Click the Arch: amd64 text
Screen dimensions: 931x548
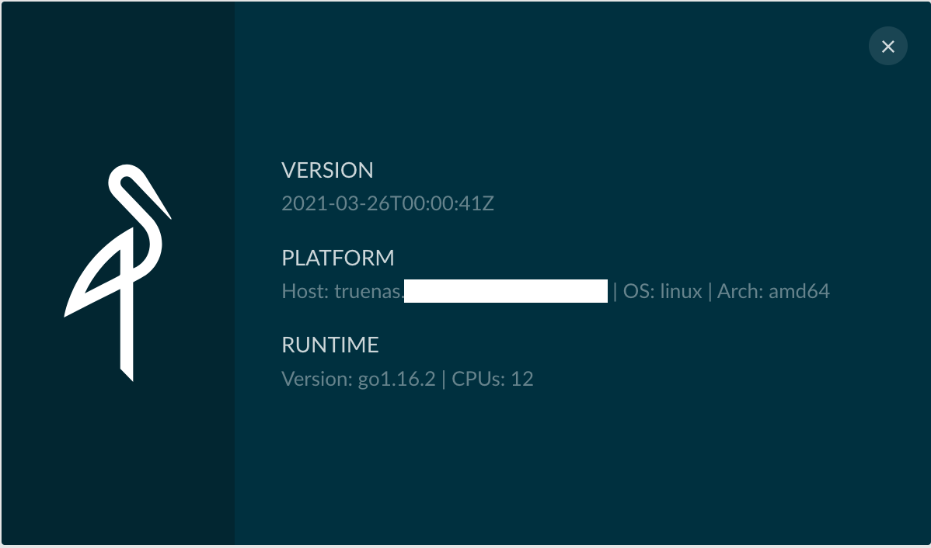(x=773, y=291)
